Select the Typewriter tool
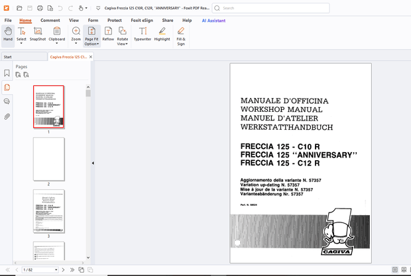 (x=143, y=34)
